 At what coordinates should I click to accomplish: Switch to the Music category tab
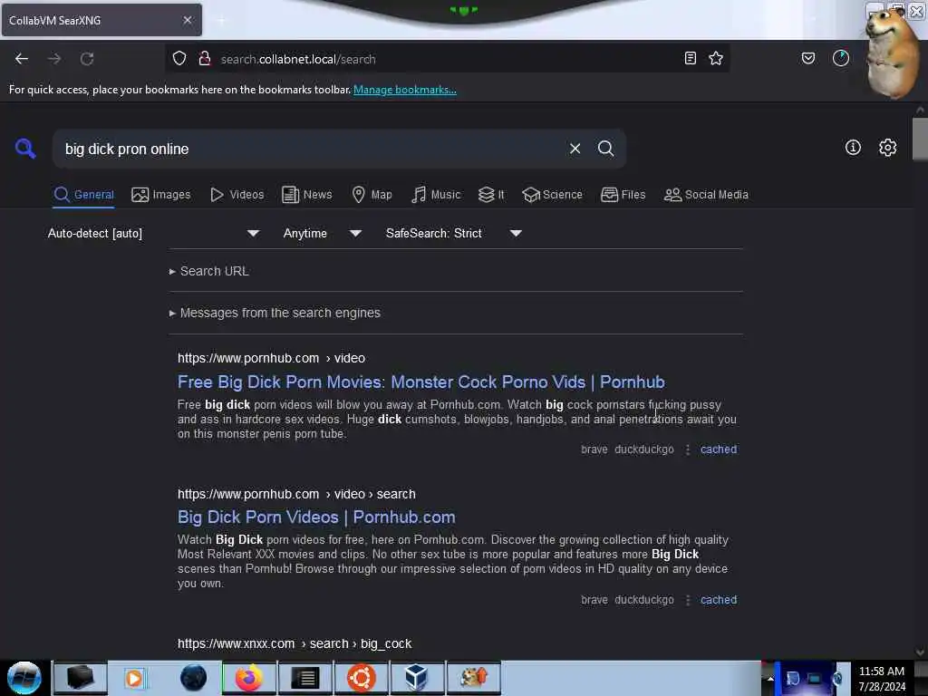click(x=436, y=195)
